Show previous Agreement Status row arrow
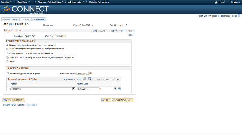 coord(103,79)
